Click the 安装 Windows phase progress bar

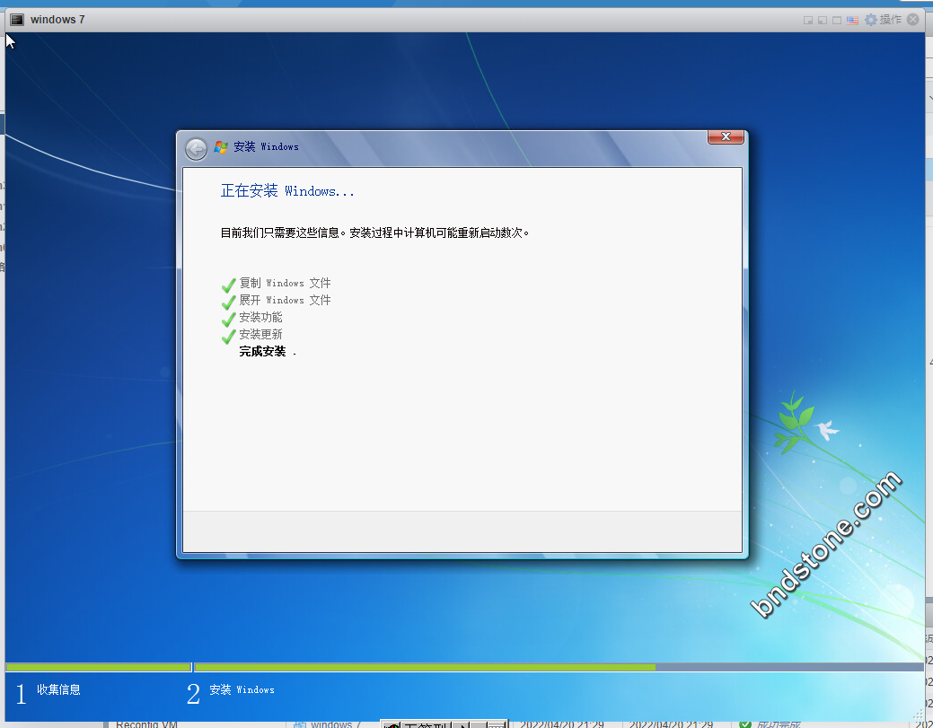click(x=559, y=667)
